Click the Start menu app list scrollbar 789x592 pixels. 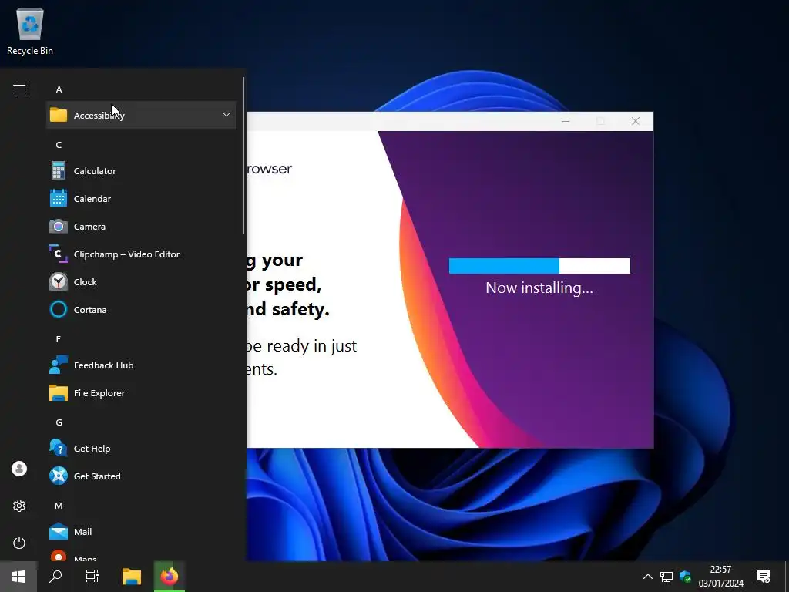(x=243, y=156)
